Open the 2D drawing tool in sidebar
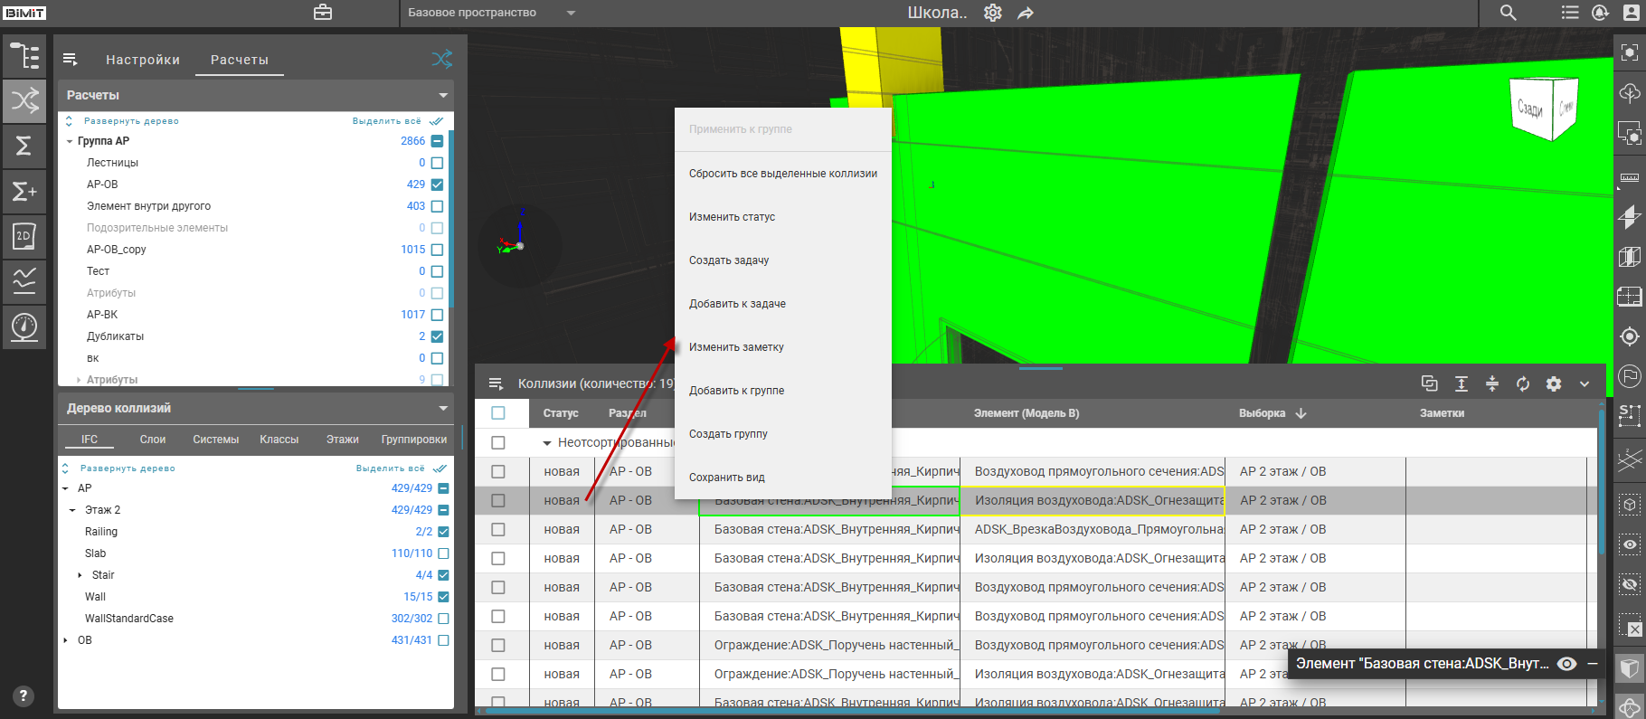This screenshot has width=1646, height=719. tap(24, 236)
